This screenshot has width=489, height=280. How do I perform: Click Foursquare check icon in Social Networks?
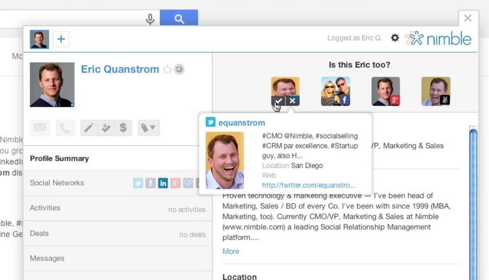pyautogui.click(x=188, y=183)
